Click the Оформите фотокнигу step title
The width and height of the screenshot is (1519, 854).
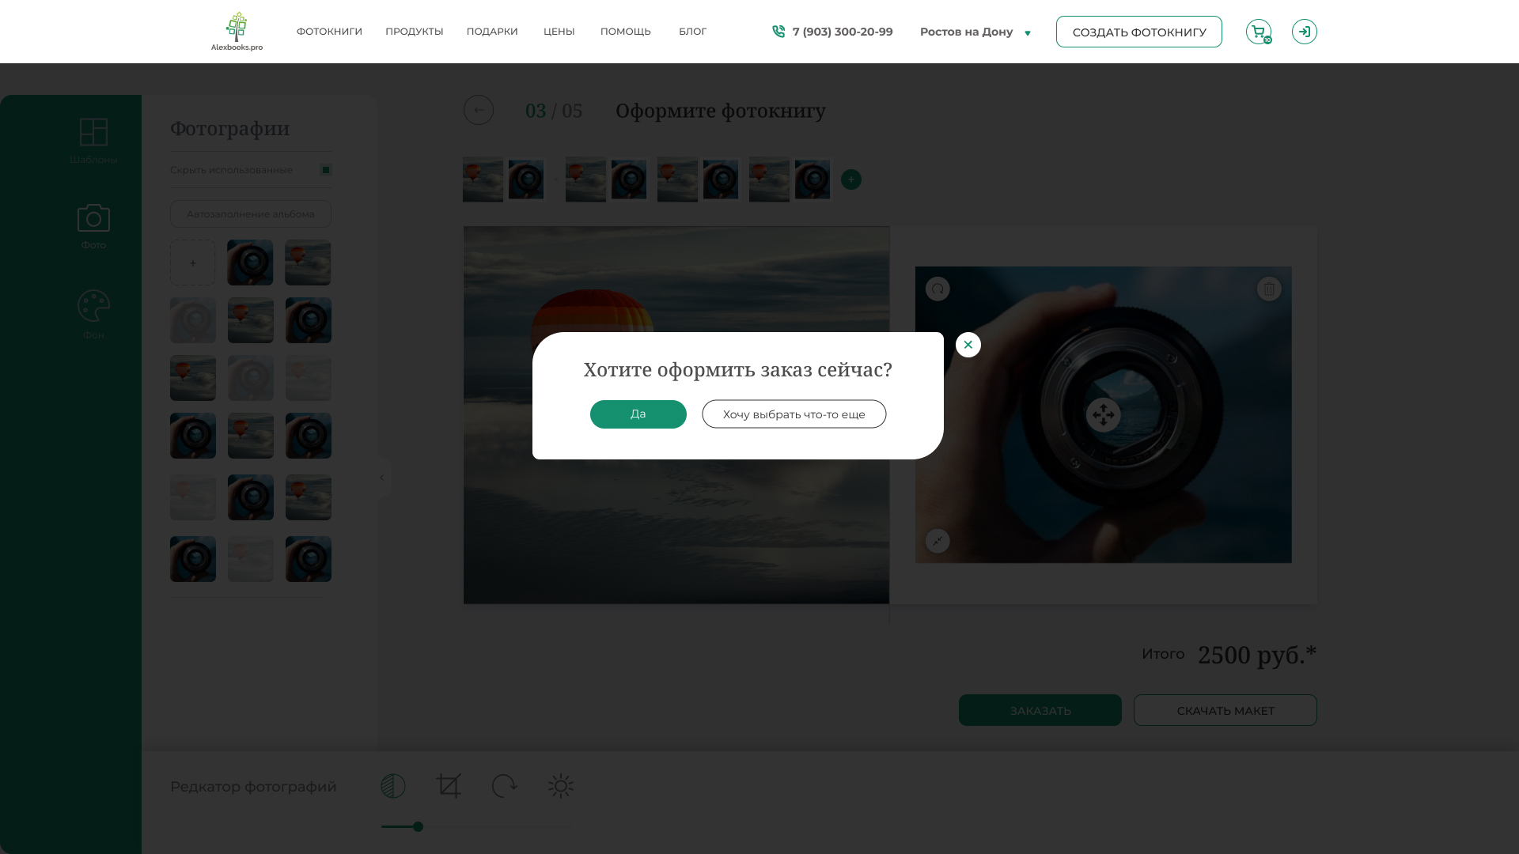tap(721, 111)
